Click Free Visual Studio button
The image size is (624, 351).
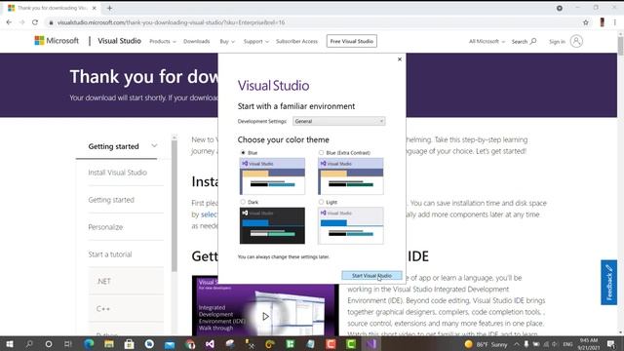click(352, 41)
